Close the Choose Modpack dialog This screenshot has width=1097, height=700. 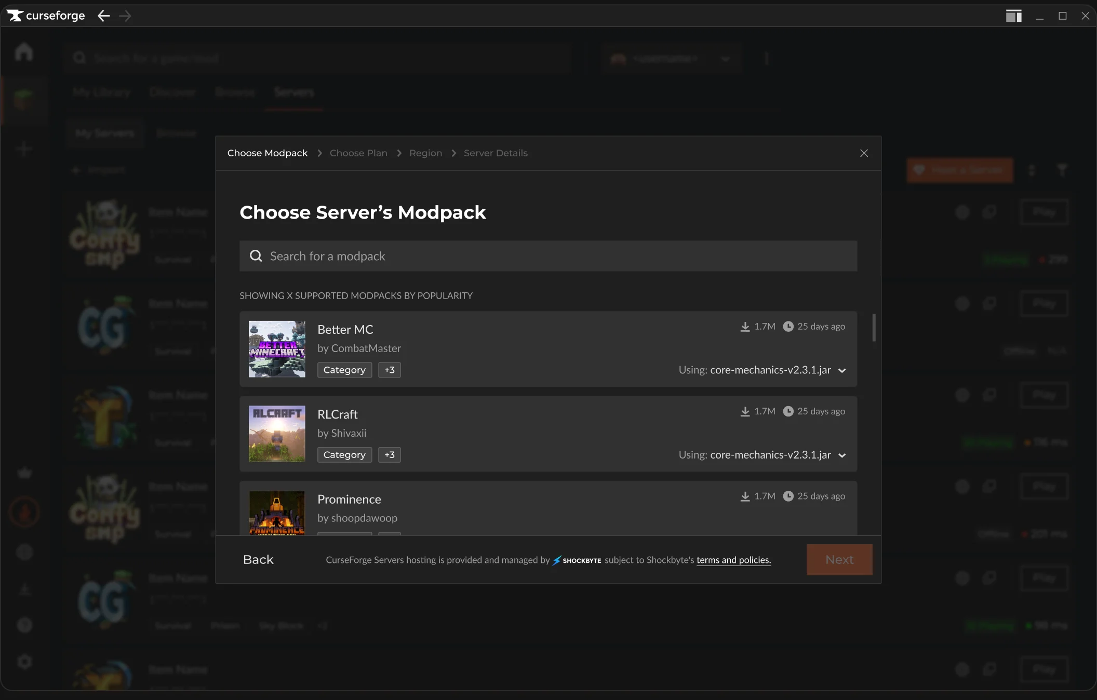[x=864, y=153]
